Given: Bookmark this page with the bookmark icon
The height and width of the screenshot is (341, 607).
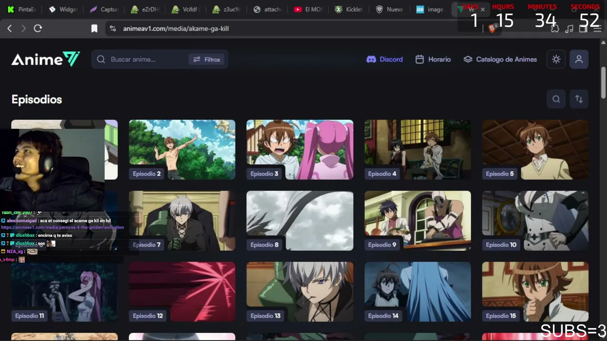Looking at the screenshot, I should click(x=94, y=28).
